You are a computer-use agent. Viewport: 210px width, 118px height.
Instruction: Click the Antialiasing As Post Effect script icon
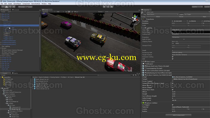(x=143, y=73)
